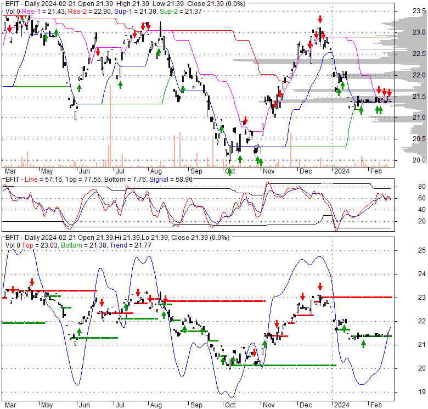The height and width of the screenshot is (409, 428).
Task: Select the Dec label on the bottom chart's time axis
Action: (x=306, y=405)
